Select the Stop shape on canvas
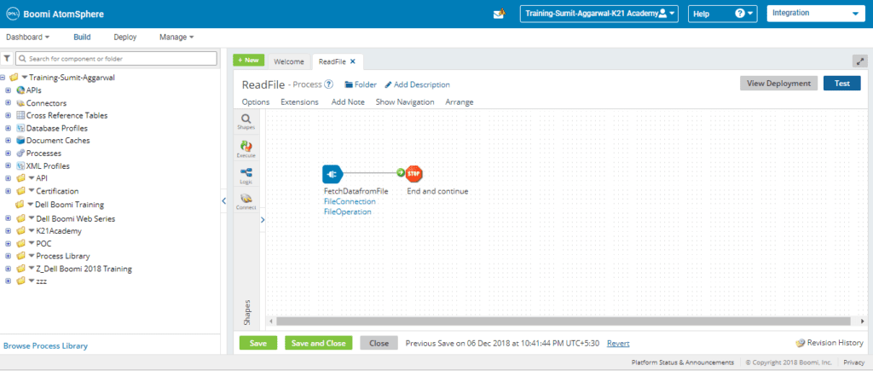 (413, 173)
